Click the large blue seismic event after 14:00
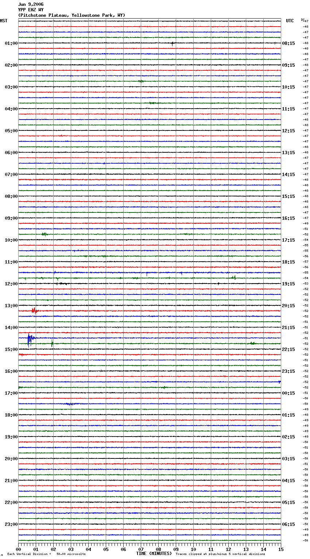The height and width of the screenshot is (559, 310). (30, 339)
